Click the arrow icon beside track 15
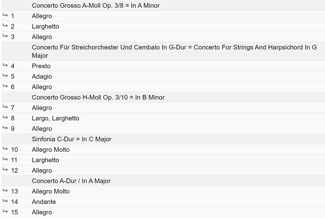This screenshot has width=325, height=219. 5,211
